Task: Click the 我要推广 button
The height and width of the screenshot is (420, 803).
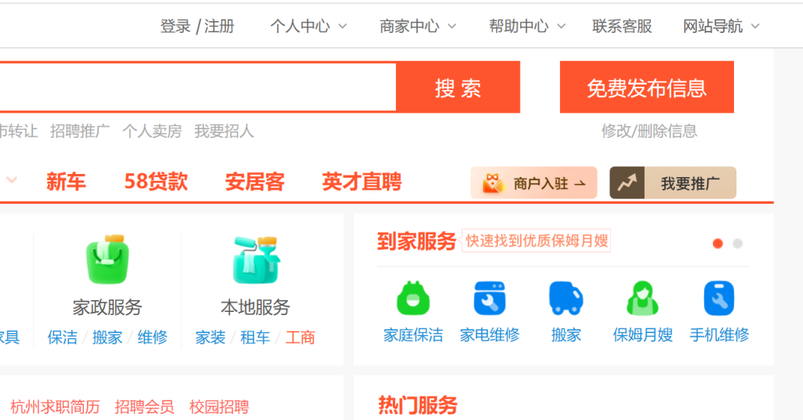Action: tap(673, 183)
